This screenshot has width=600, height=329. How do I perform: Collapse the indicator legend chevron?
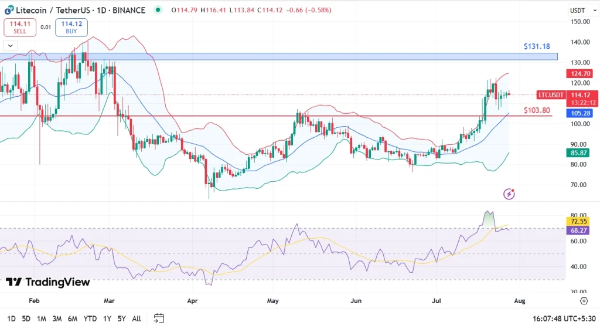11,45
